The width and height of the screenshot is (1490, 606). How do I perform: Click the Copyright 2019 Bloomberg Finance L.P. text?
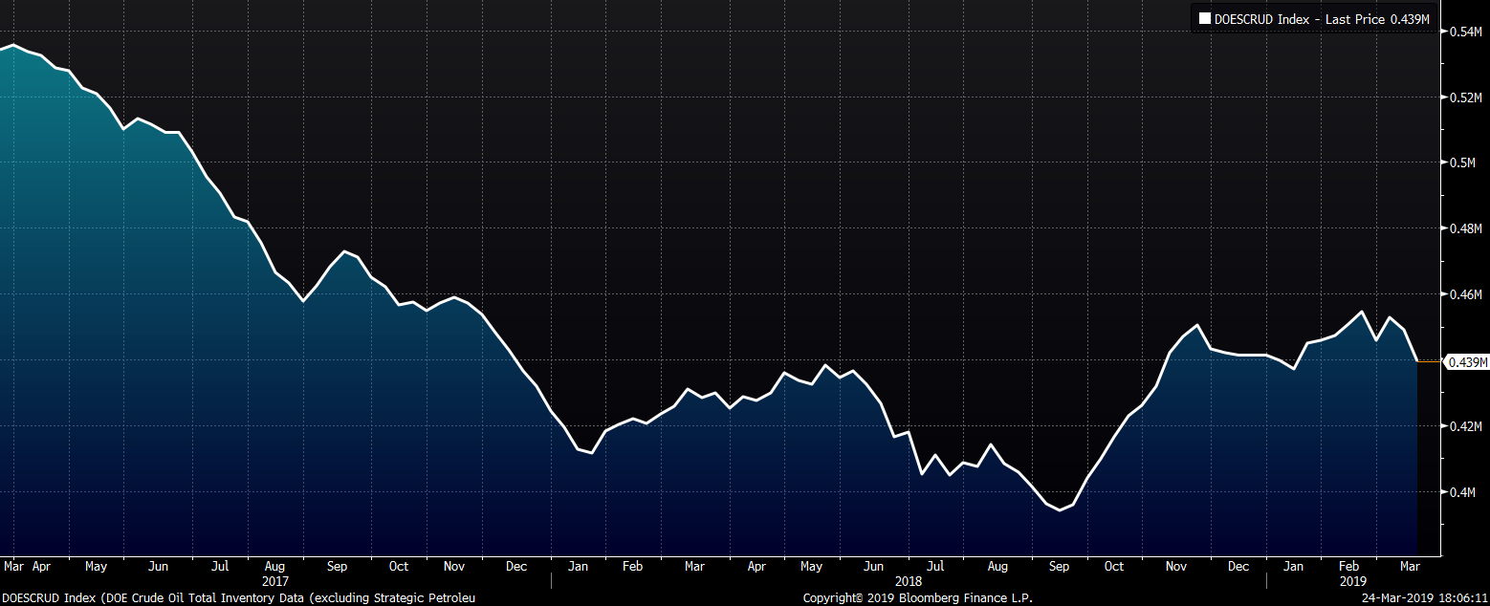pos(917,598)
